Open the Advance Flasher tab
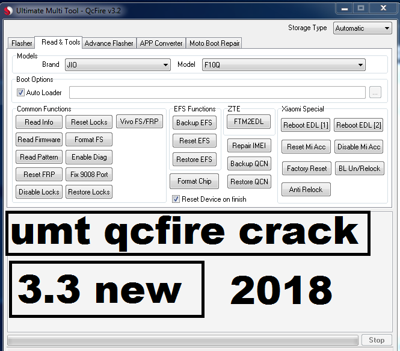Image resolution: width=400 pixels, height=351 pixels. (x=109, y=43)
